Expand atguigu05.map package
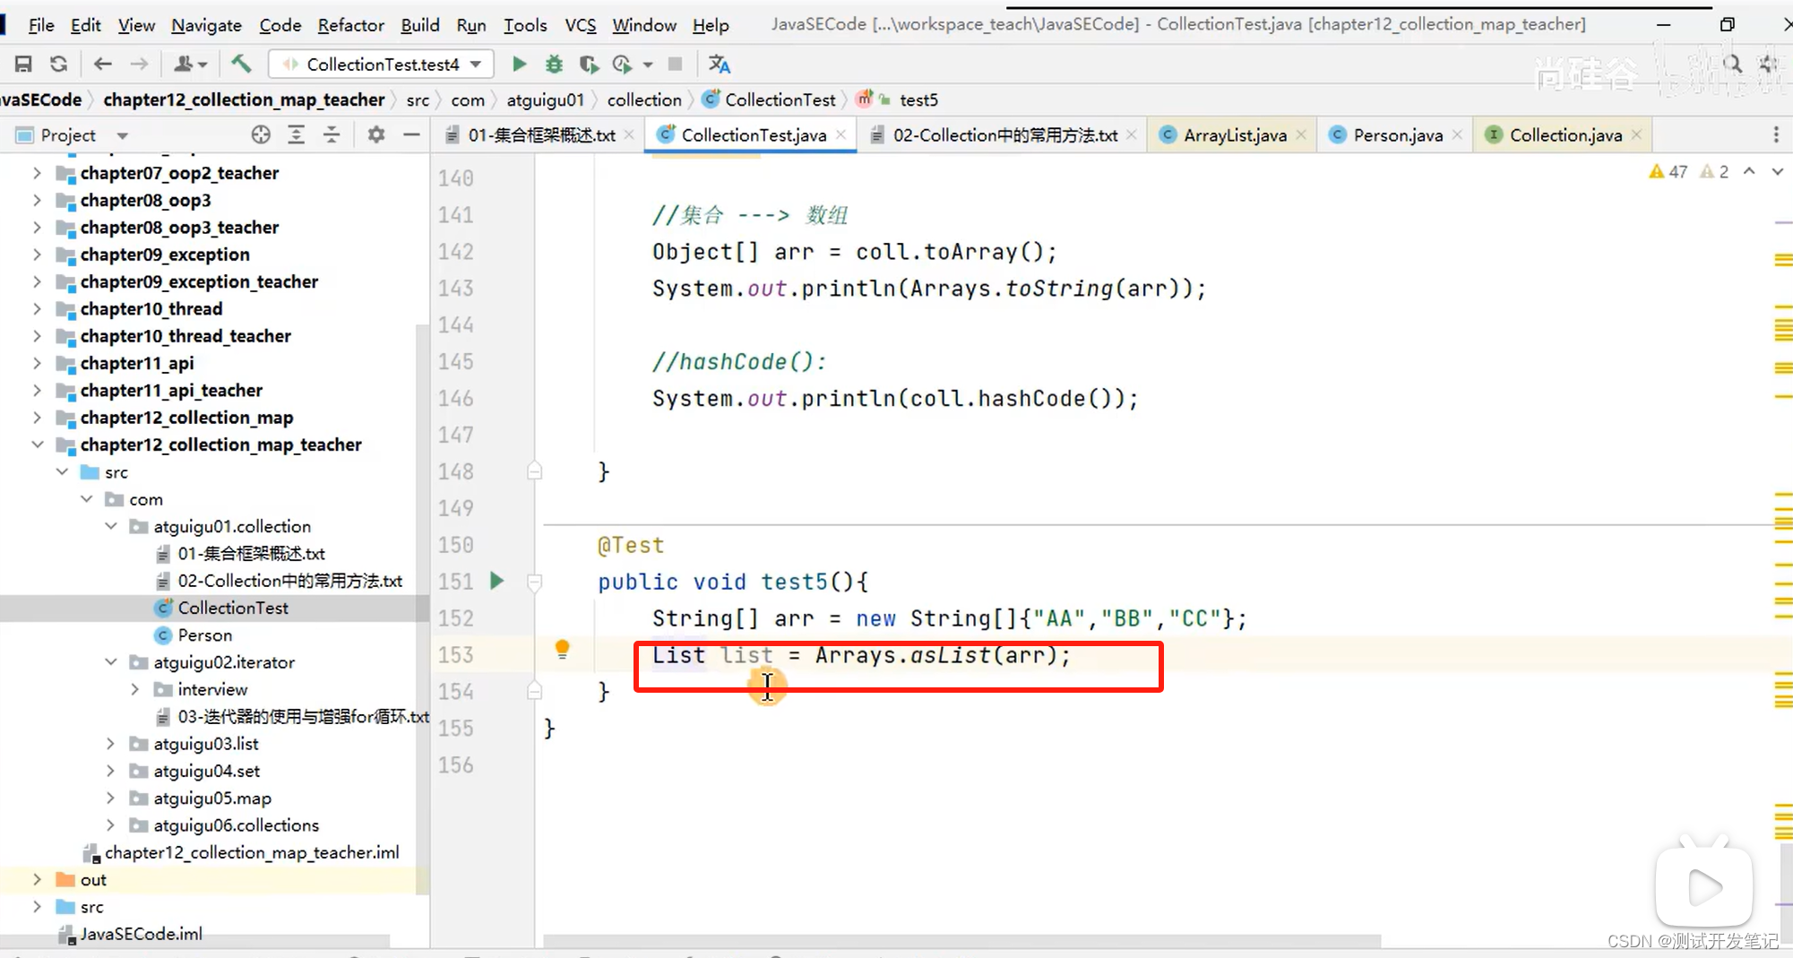Screen dimensions: 1793x958 [110, 798]
